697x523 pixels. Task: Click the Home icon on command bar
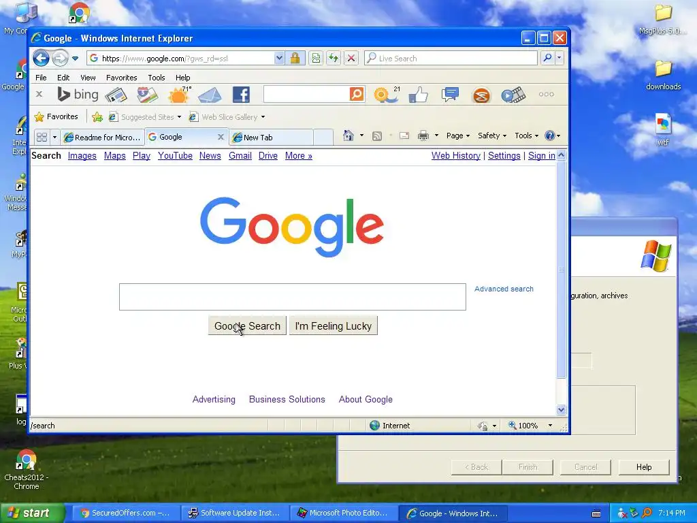coord(348,136)
